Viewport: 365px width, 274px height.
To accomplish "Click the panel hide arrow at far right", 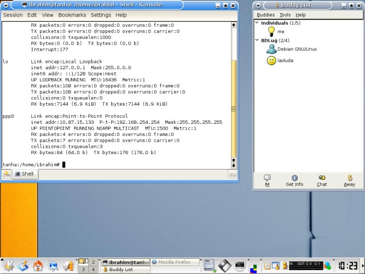I will 363,266.
